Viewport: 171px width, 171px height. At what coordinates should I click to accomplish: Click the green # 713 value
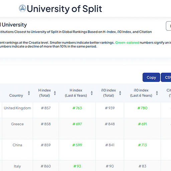(142, 145)
